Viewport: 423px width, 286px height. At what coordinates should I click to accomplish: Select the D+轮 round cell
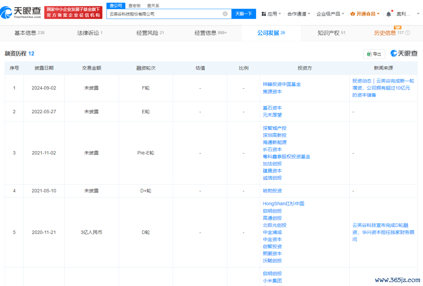146,191
